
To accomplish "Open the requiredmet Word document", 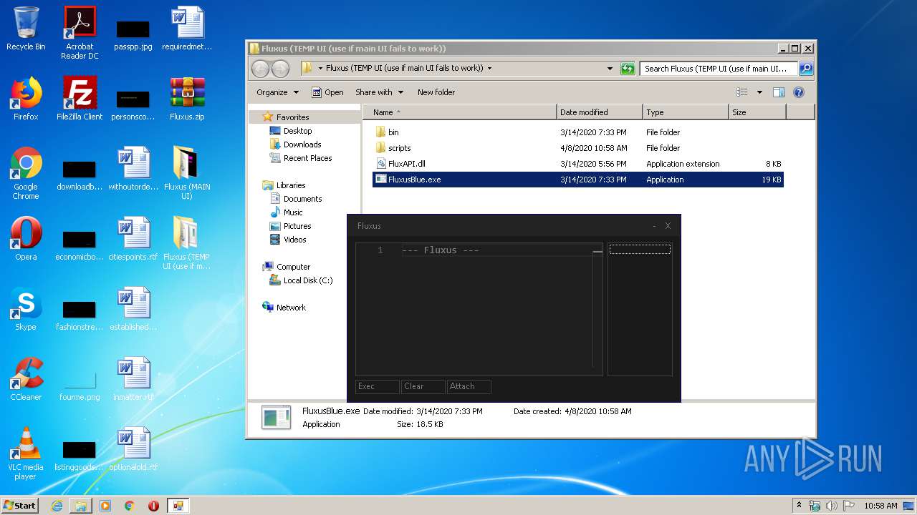I will [187, 29].
